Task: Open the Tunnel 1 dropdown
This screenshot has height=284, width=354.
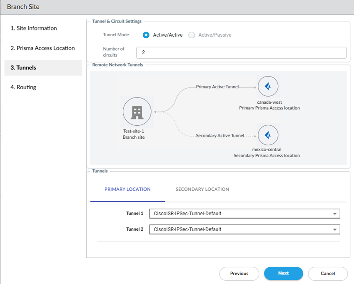Action: 244,214
